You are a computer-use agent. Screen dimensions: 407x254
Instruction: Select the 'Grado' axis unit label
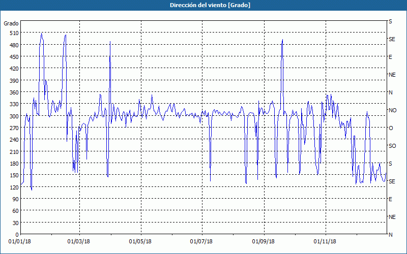(x=11, y=23)
